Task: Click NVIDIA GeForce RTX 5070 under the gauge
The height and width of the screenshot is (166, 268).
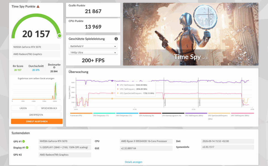Action: (36, 47)
